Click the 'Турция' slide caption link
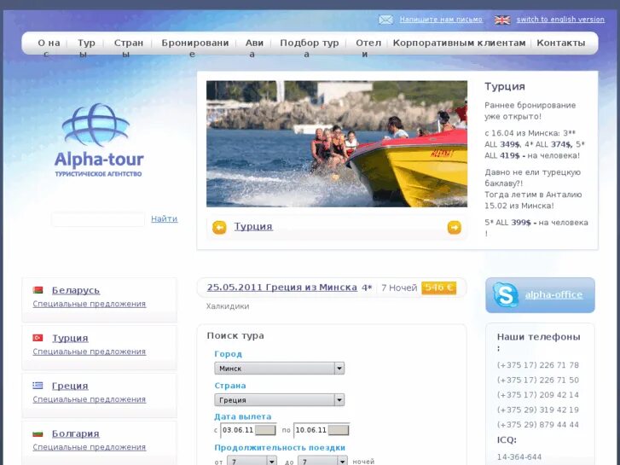620x465 pixels. point(253,226)
